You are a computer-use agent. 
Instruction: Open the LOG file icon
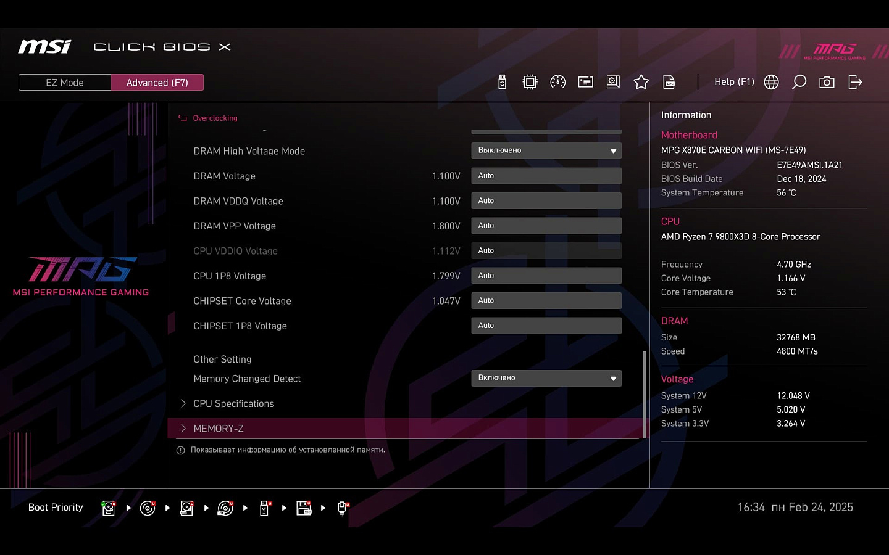(x=669, y=82)
